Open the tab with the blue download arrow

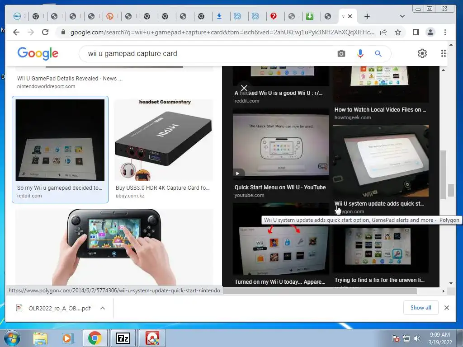[x=219, y=16]
